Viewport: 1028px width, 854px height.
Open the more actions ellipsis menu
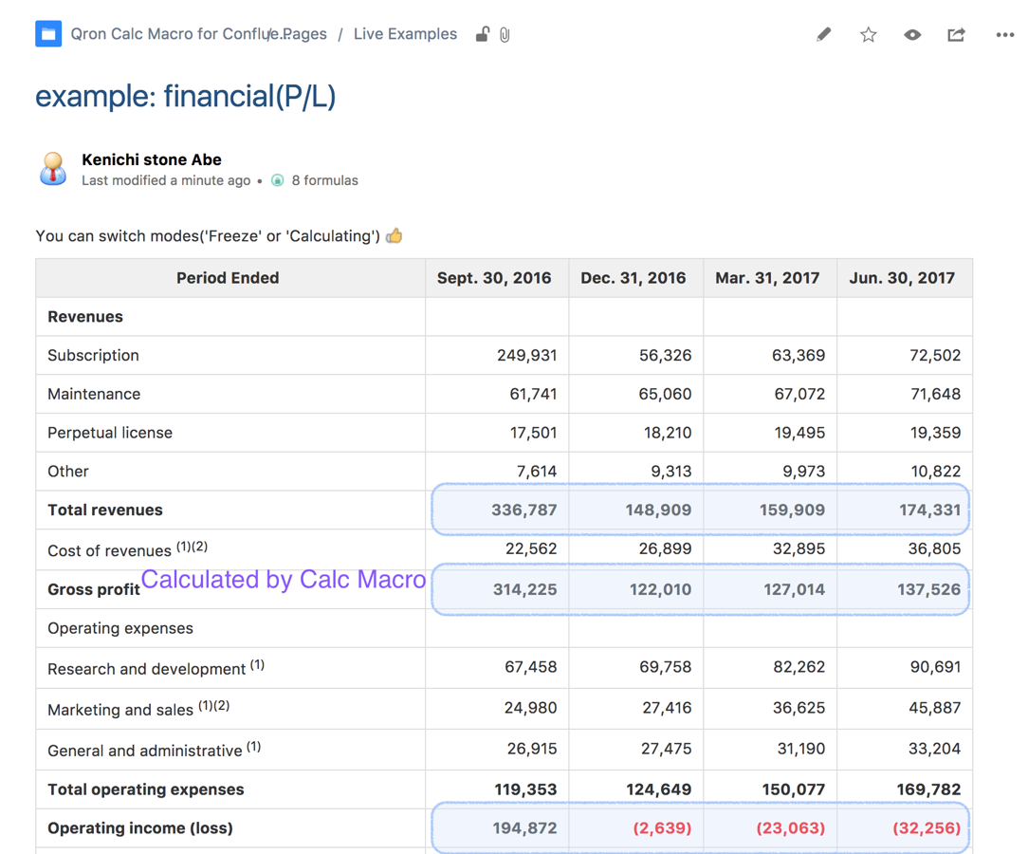point(1004,35)
